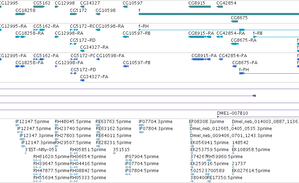Select EST label EK108958.5prime
This screenshot has height=183, width=299.
[x=251, y=150]
